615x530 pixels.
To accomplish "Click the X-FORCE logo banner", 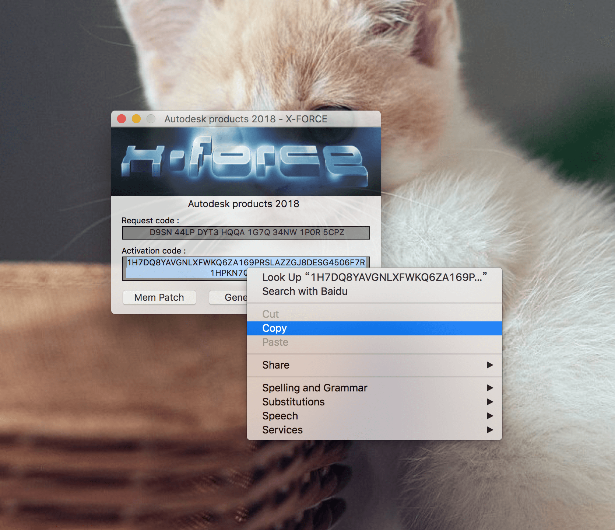I will point(246,161).
